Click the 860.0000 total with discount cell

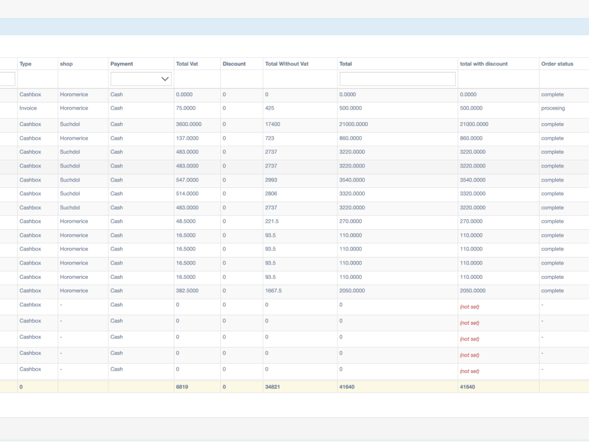click(x=471, y=138)
